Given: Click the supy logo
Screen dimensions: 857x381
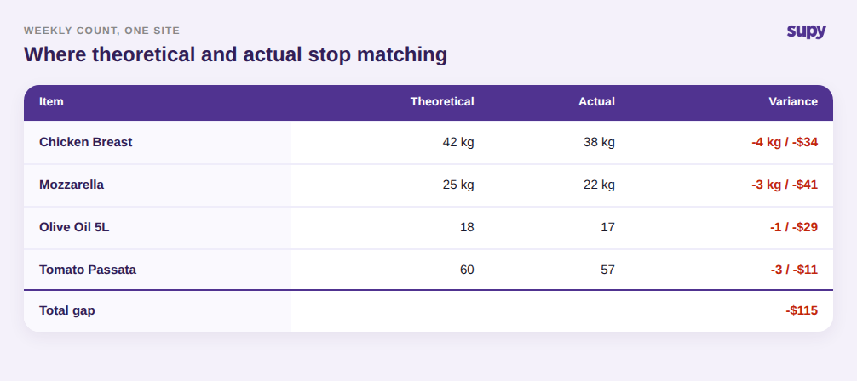Looking at the screenshot, I should click(806, 31).
